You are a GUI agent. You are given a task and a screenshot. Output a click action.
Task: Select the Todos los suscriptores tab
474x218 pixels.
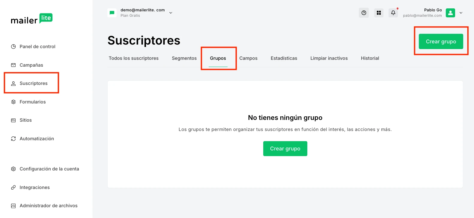[133, 58]
